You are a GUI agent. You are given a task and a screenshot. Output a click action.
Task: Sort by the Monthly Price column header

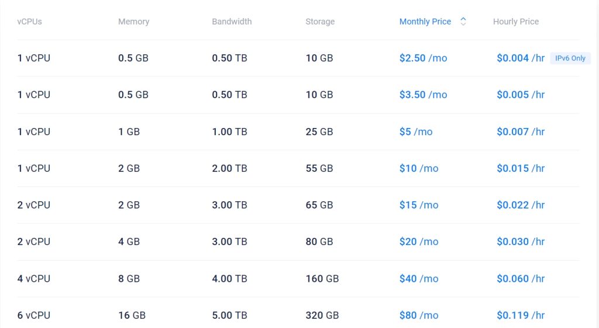click(425, 22)
